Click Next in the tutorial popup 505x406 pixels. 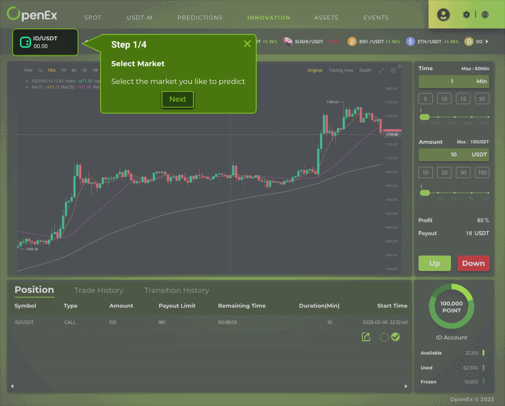178,99
